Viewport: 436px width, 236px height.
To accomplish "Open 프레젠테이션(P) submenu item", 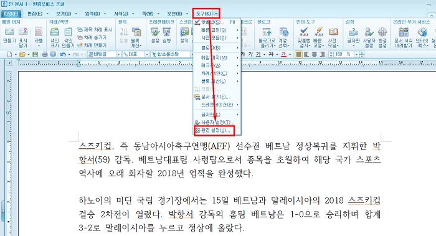I will 217,105.
